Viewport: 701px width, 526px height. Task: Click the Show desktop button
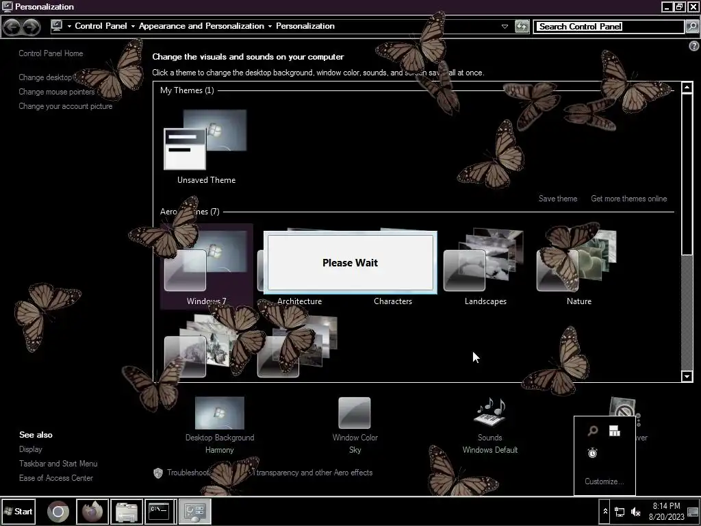693,512
